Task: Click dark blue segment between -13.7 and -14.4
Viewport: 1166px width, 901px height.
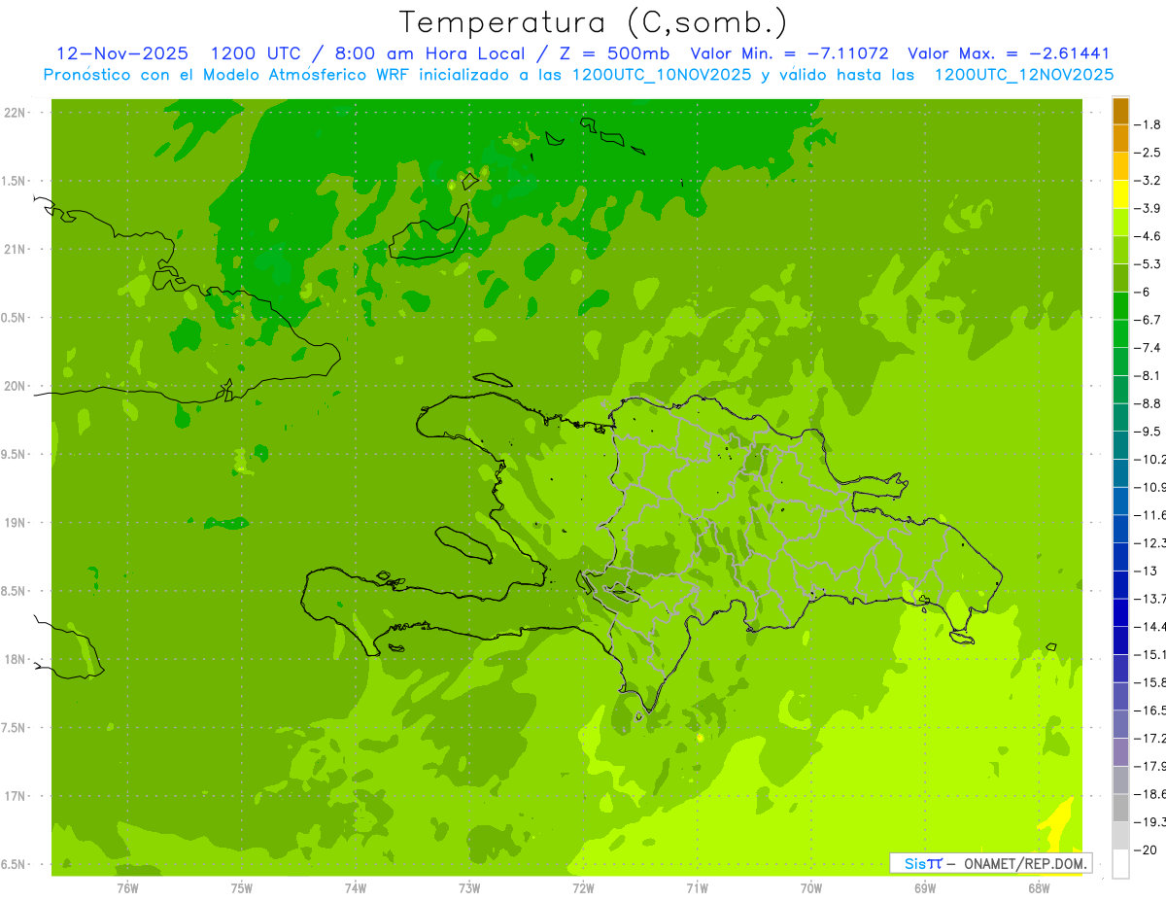Action: pyautogui.click(x=1120, y=612)
